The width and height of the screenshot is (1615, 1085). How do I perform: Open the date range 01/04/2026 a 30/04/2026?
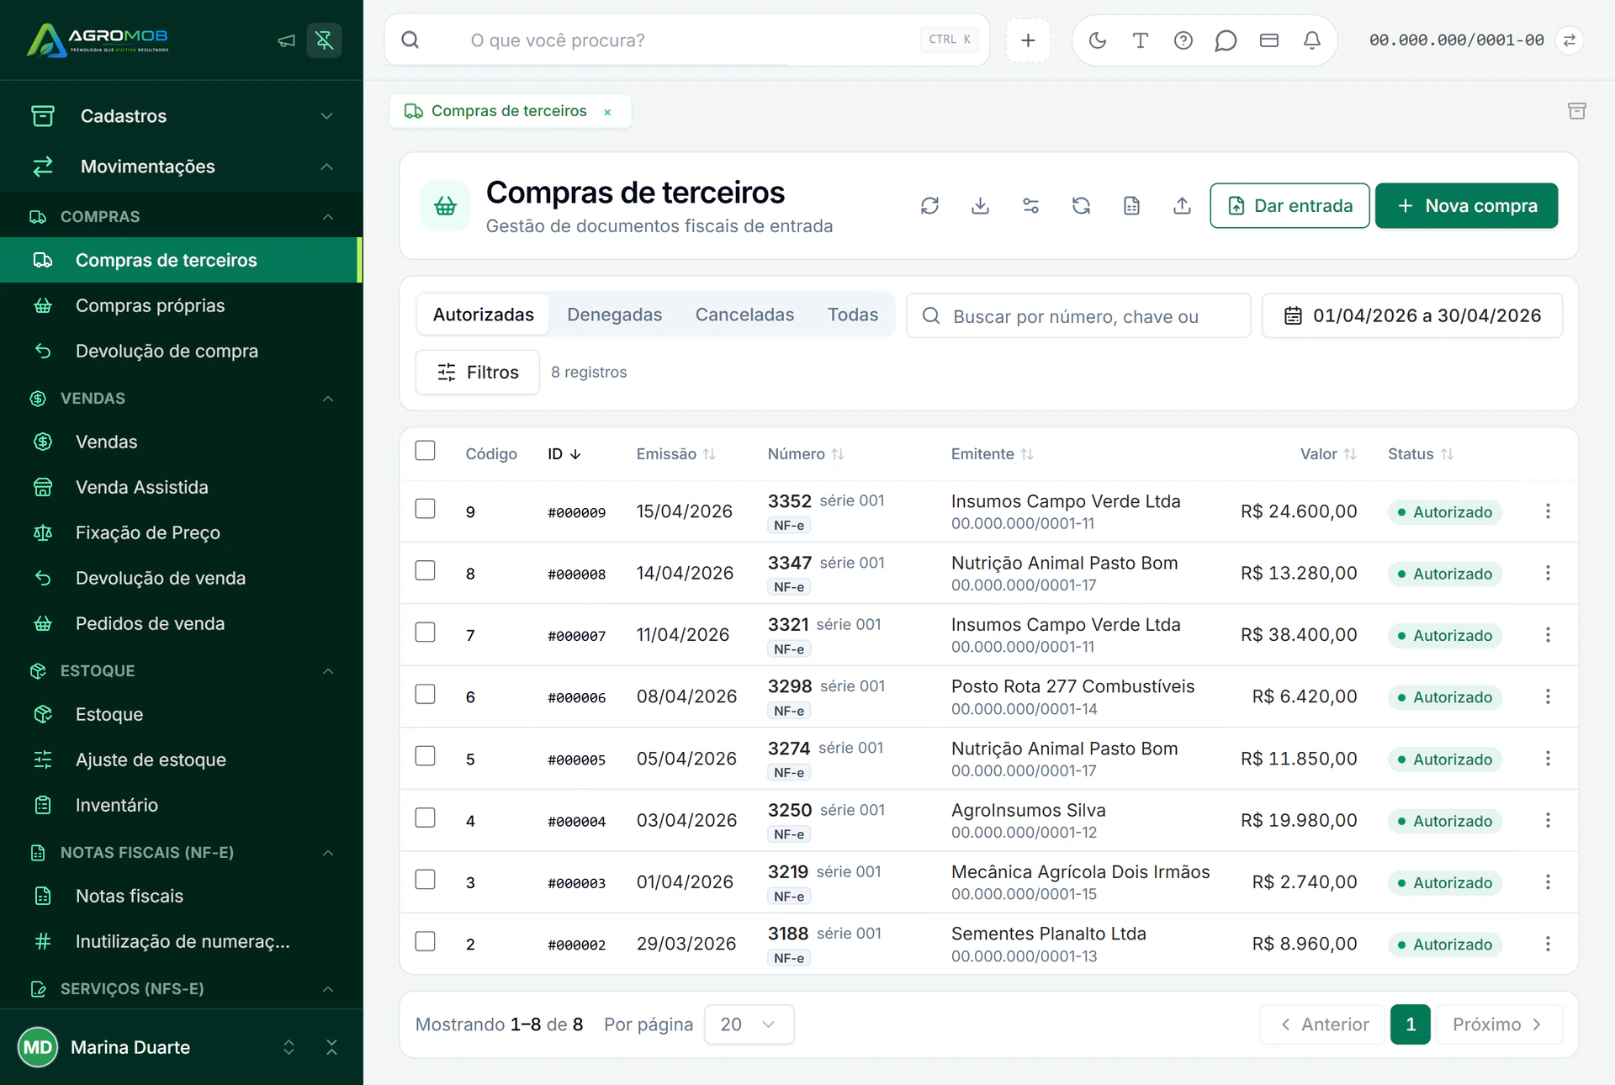pyautogui.click(x=1412, y=316)
